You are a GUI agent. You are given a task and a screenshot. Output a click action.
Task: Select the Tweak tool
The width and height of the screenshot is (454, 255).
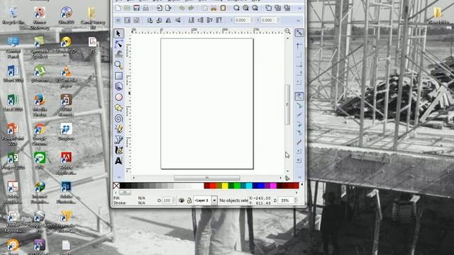(118, 54)
